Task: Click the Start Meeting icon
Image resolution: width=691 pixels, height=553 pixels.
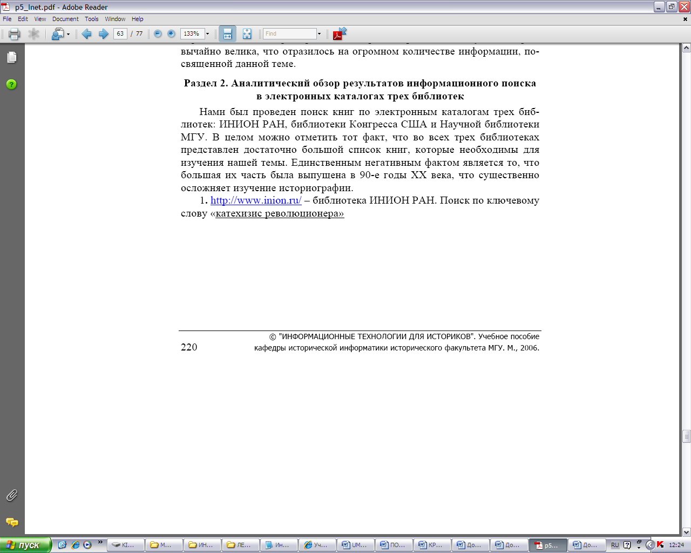Action: pos(57,34)
